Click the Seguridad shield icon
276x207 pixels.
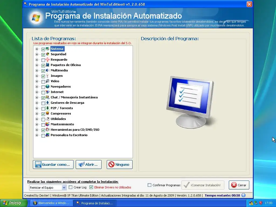coord(47,54)
